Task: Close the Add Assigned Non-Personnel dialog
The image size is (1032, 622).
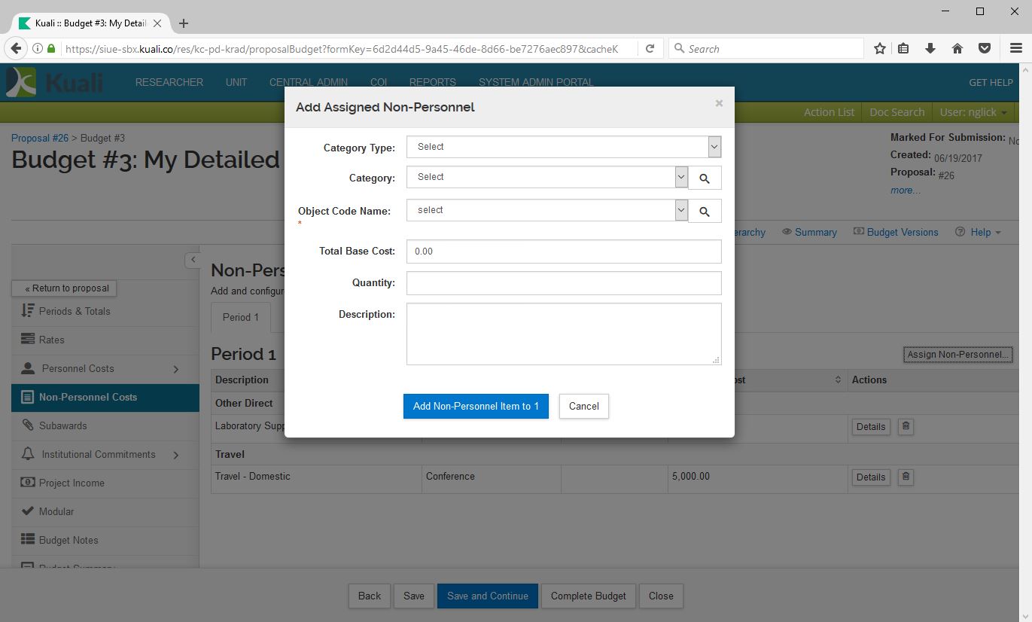Action: 719,103
